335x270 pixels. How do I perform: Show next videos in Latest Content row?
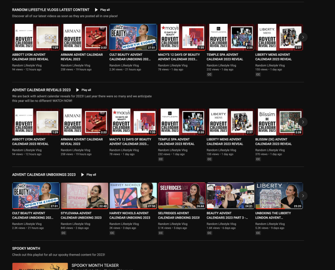303,37
